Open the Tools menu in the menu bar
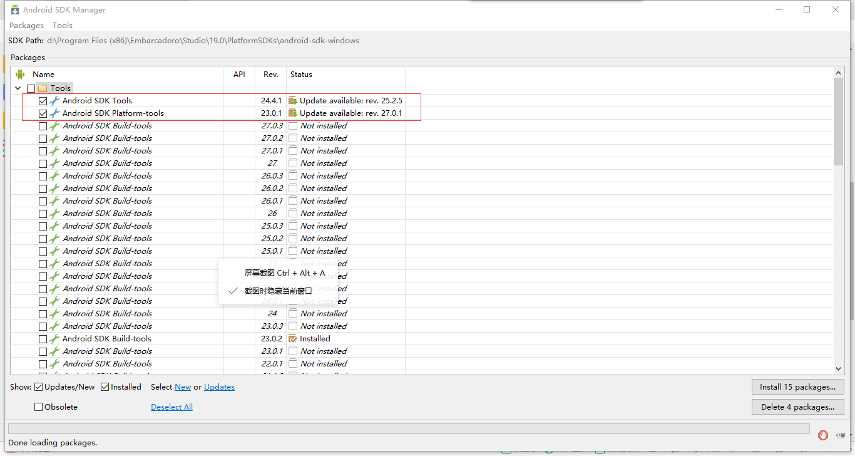The image size is (855, 456). pyautogui.click(x=63, y=26)
